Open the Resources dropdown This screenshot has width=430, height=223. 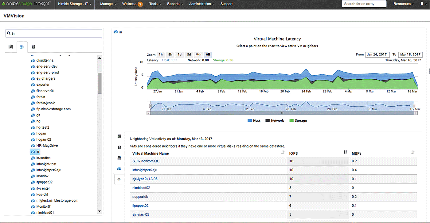(404, 4)
